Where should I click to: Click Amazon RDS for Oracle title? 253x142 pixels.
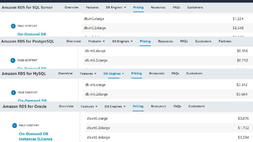25,106
